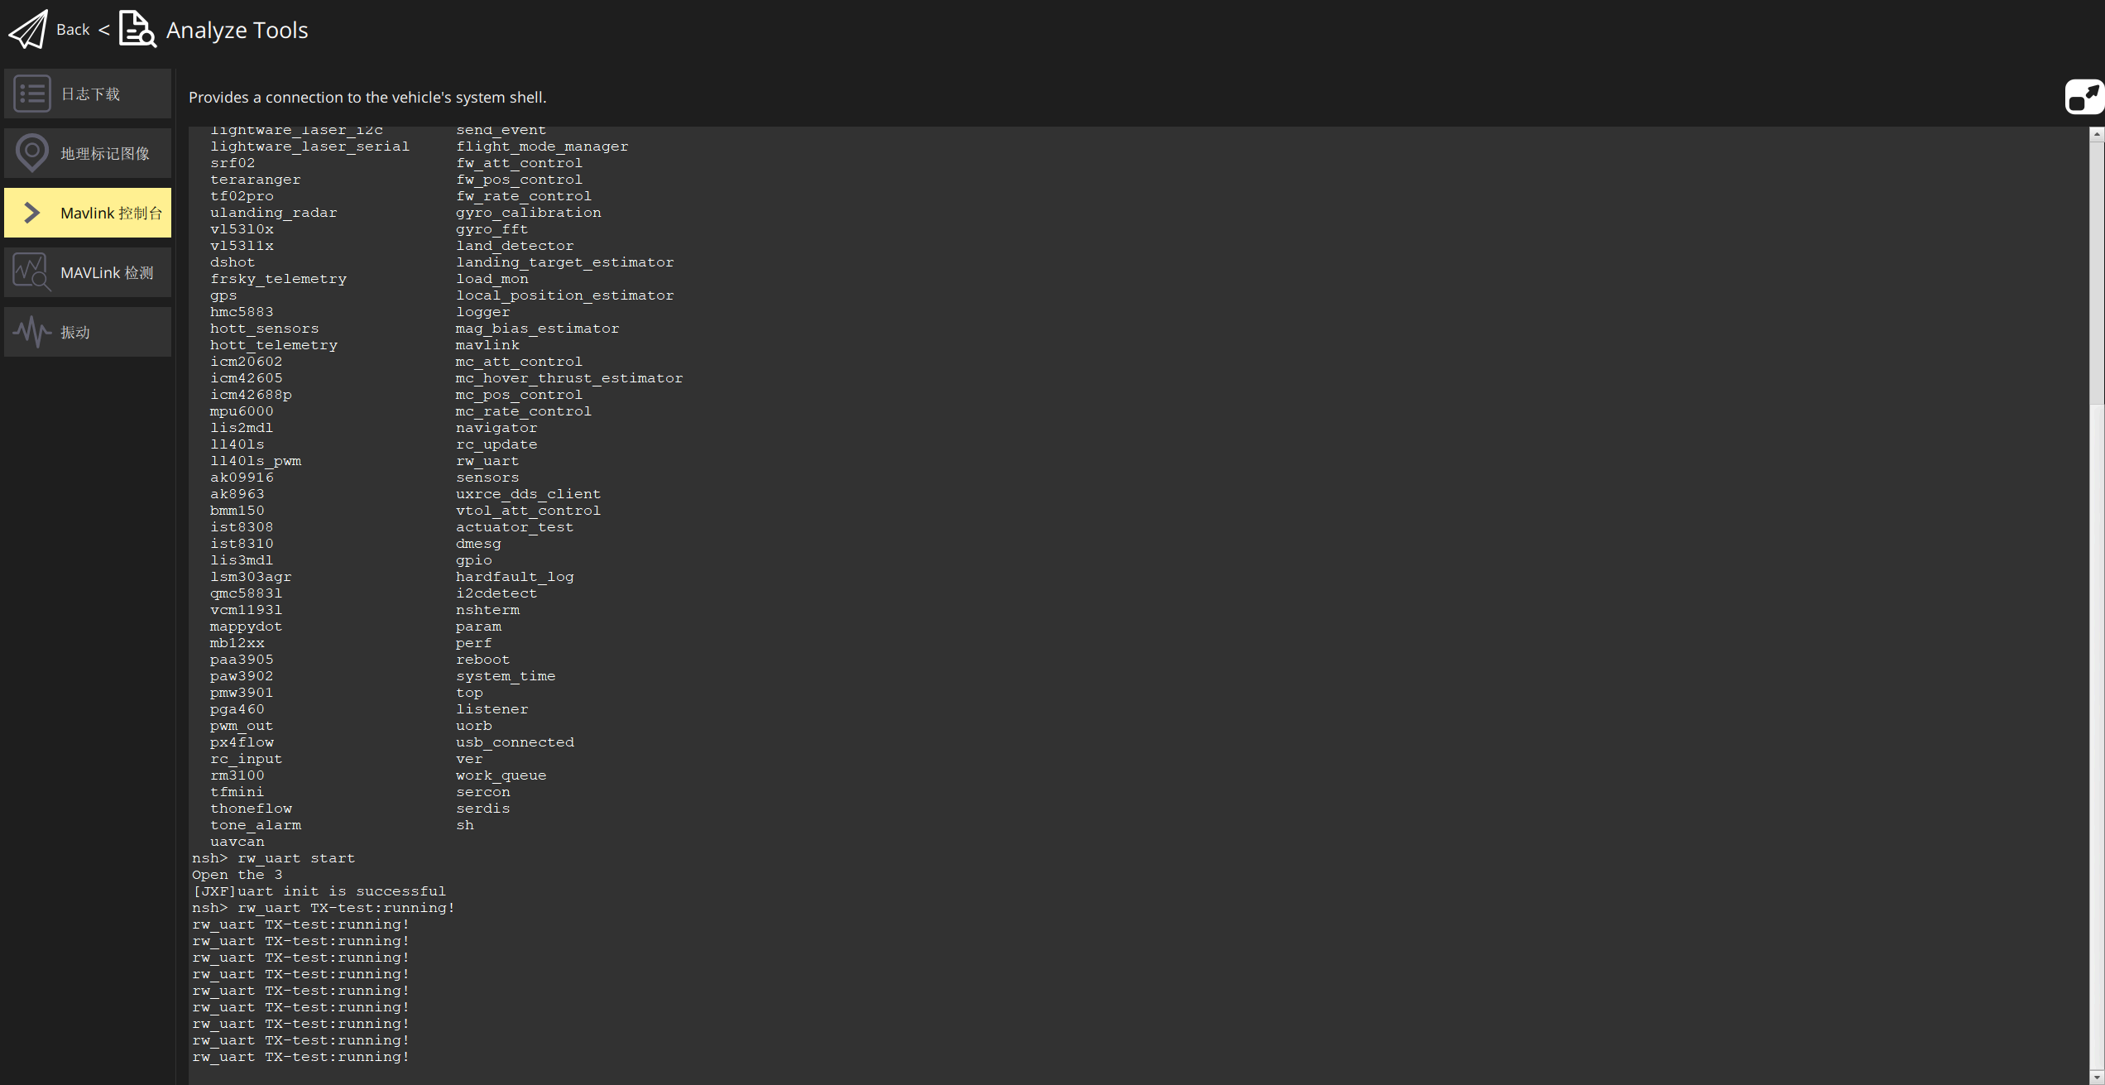2105x1085 pixels.
Task: Click the Analyze Tools document-magnifier icon
Action: (x=137, y=30)
